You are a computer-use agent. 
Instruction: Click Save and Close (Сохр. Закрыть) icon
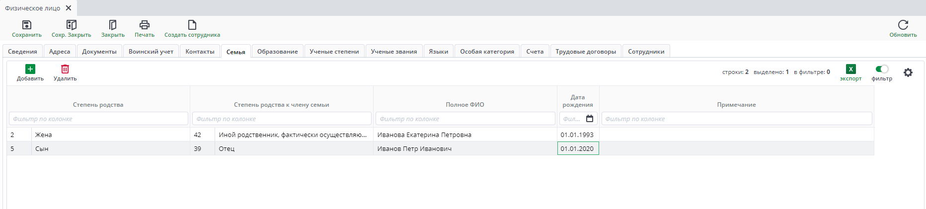(x=72, y=25)
